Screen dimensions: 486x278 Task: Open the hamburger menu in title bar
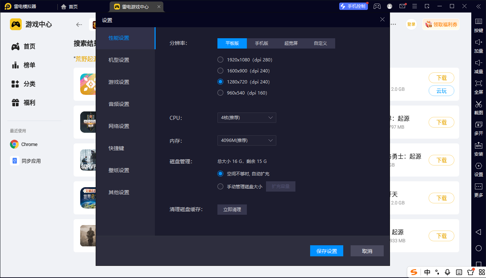click(x=415, y=6)
